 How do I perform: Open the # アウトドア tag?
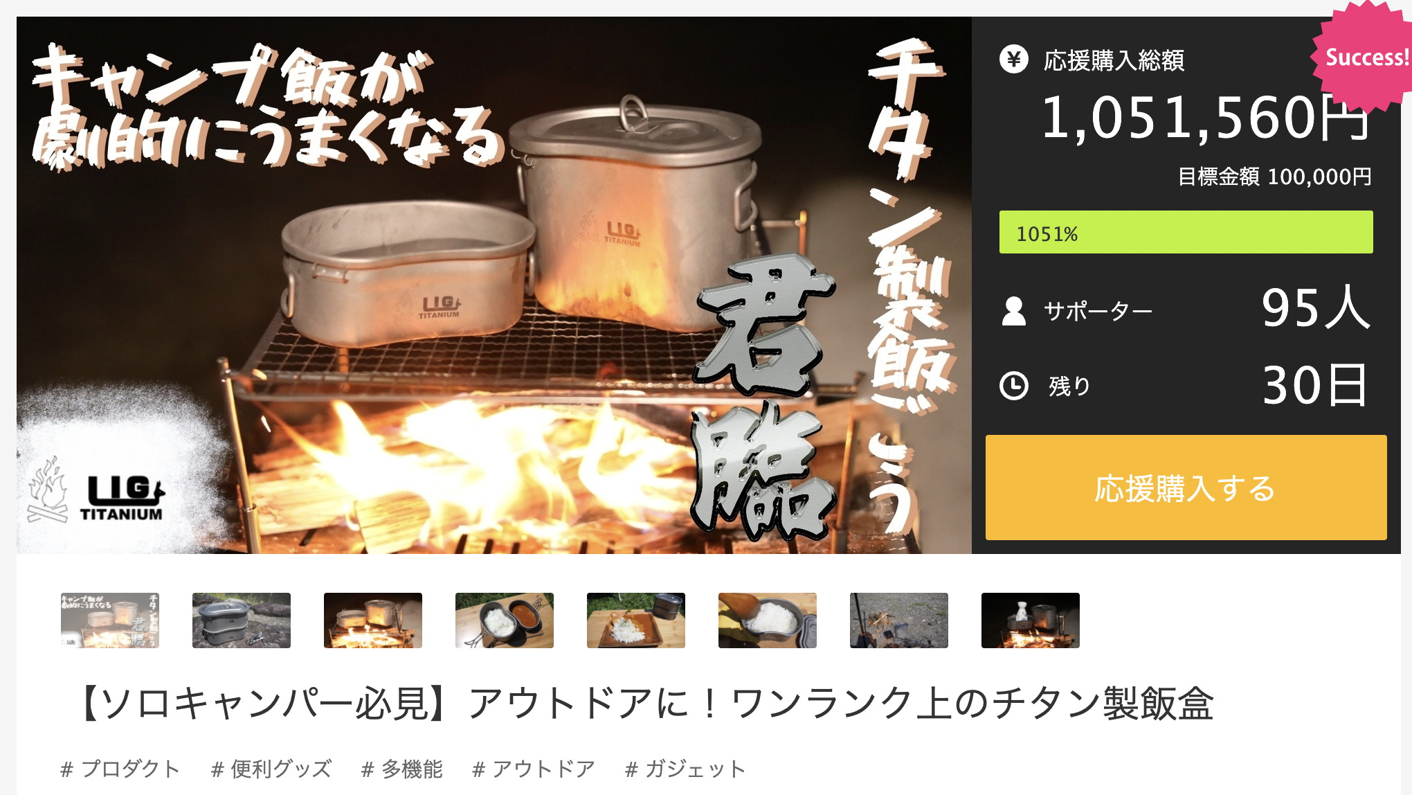pyautogui.click(x=534, y=769)
